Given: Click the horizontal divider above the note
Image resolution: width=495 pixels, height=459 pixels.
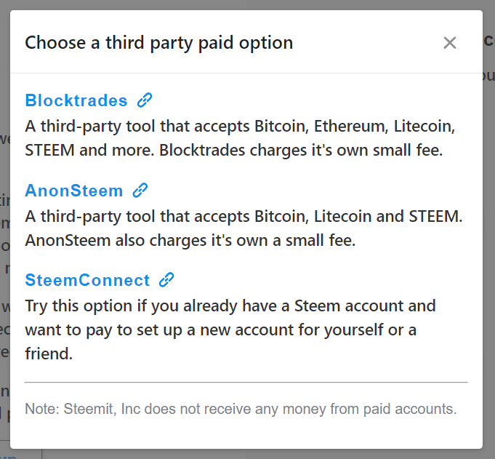Looking at the screenshot, I should point(246,382).
